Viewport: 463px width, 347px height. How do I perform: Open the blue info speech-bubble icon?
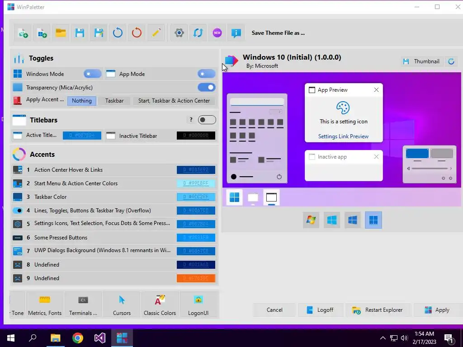point(236,33)
